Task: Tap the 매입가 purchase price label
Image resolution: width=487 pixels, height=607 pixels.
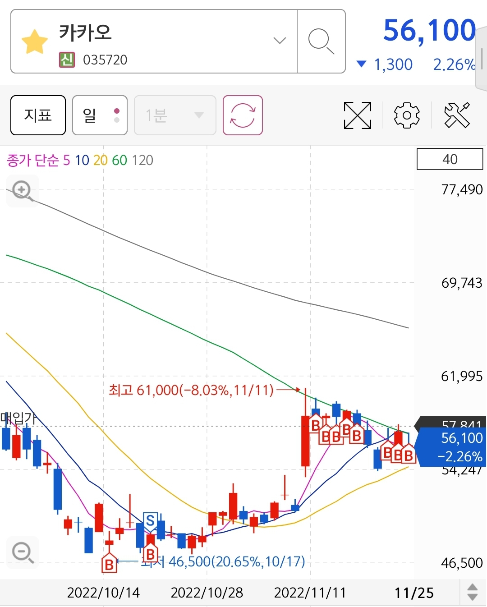Action: click(18, 418)
